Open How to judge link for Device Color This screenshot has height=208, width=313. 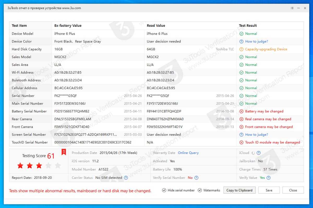point(256,41)
